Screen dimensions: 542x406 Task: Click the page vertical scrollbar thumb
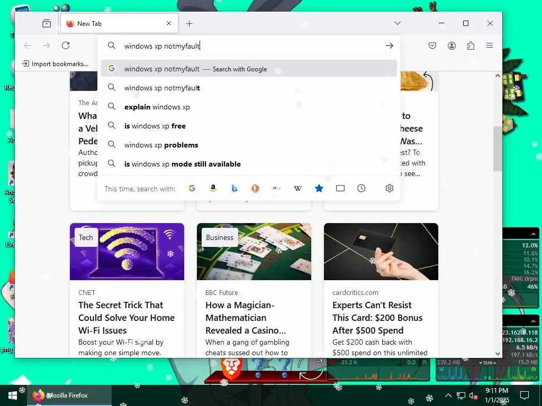coord(498,149)
